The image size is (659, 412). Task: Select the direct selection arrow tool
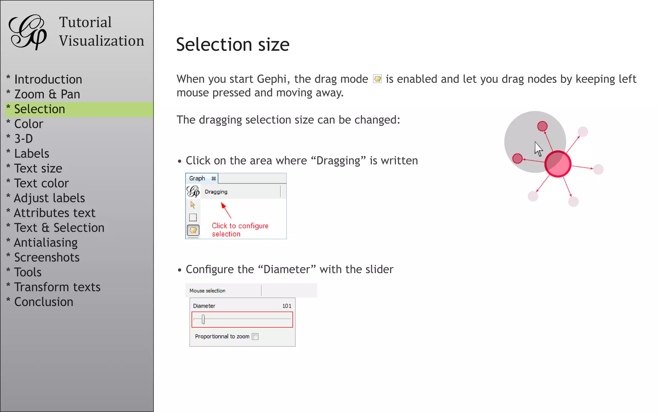[x=193, y=205]
